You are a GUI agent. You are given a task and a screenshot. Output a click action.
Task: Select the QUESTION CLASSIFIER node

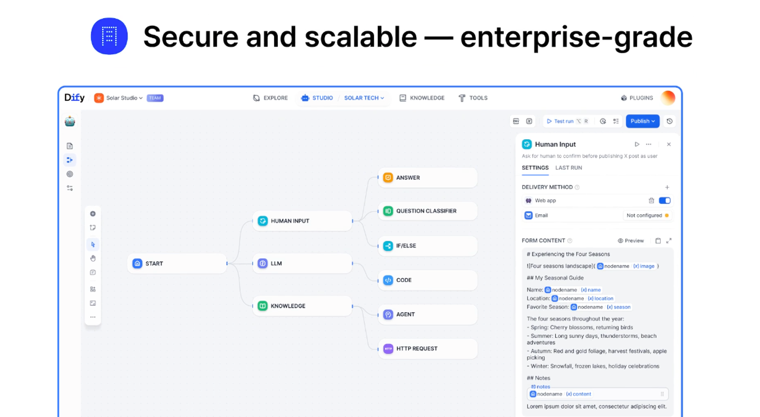[427, 211]
